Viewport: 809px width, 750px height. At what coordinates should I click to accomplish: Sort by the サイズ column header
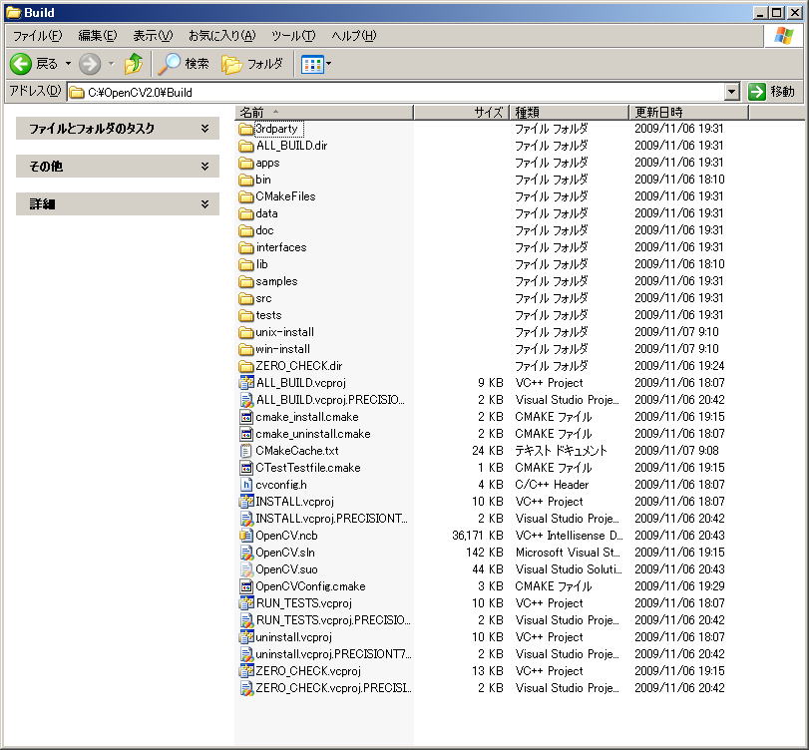[461, 112]
